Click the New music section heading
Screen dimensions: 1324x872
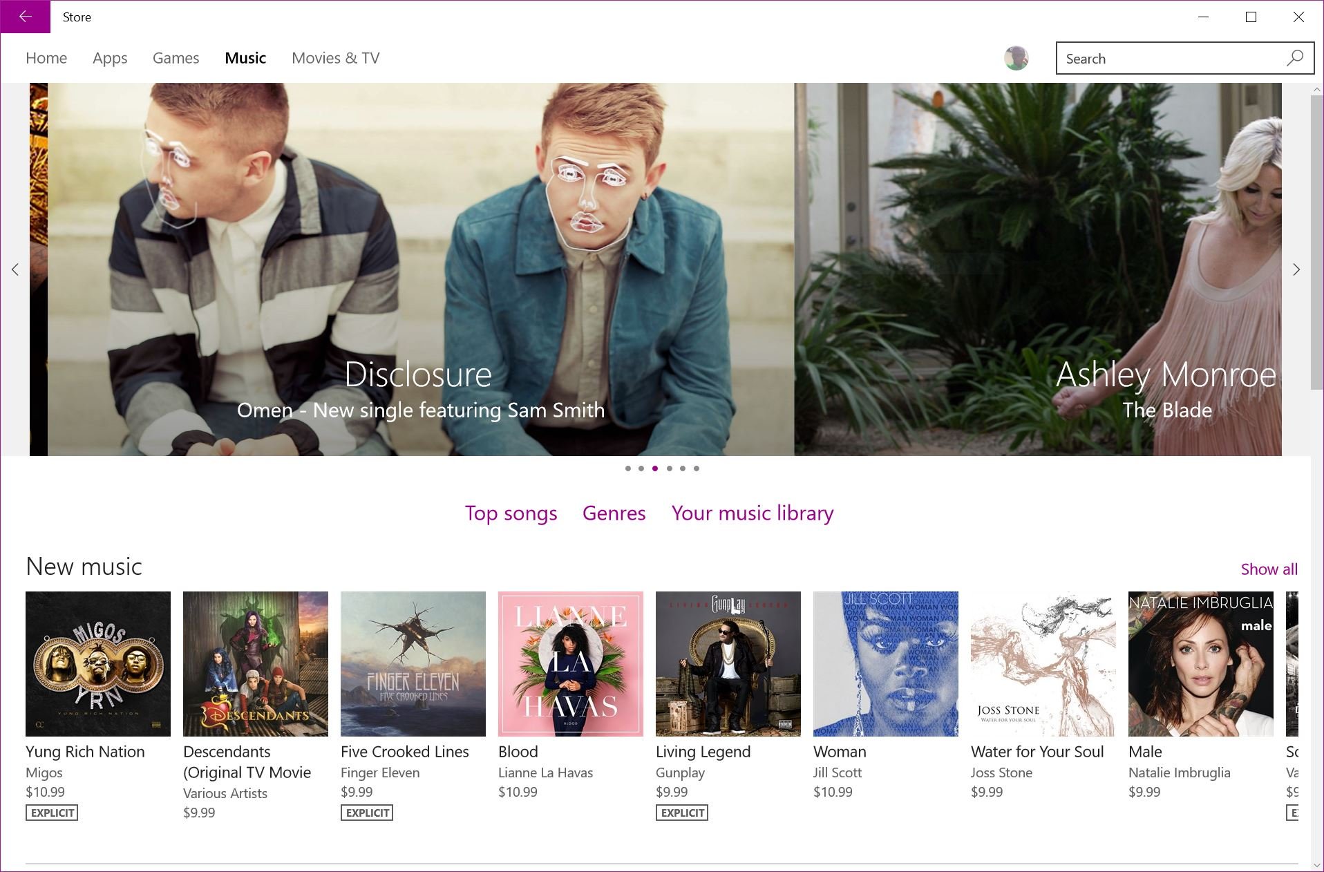(84, 567)
